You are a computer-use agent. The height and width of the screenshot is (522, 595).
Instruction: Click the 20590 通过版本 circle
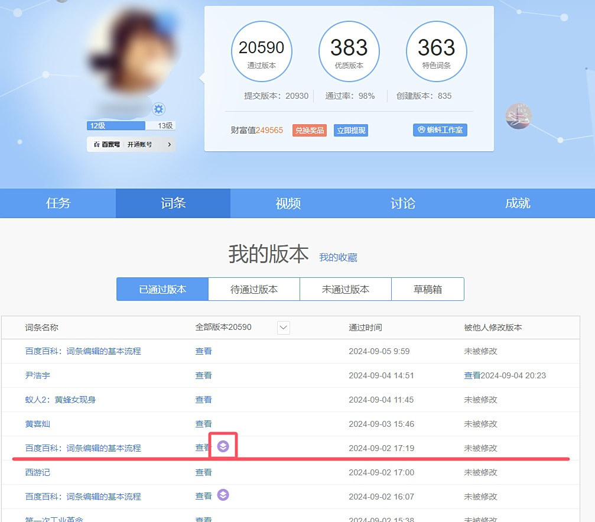coord(261,51)
